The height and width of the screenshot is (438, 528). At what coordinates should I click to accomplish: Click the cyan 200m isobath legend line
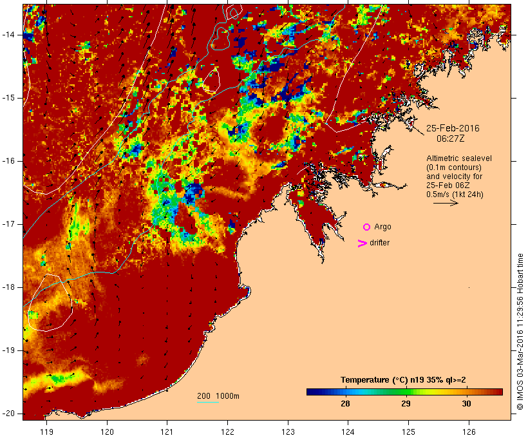pyautogui.click(x=208, y=402)
